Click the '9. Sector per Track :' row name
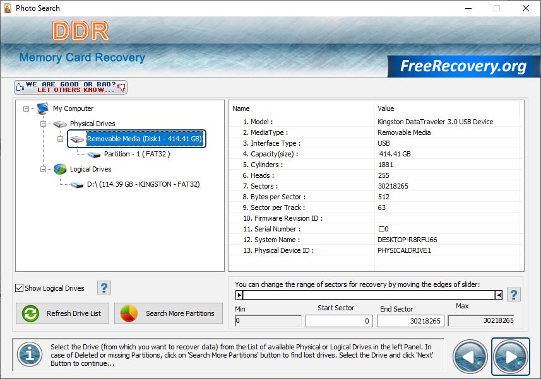Screen dimensions: 541x379 [x=273, y=207]
